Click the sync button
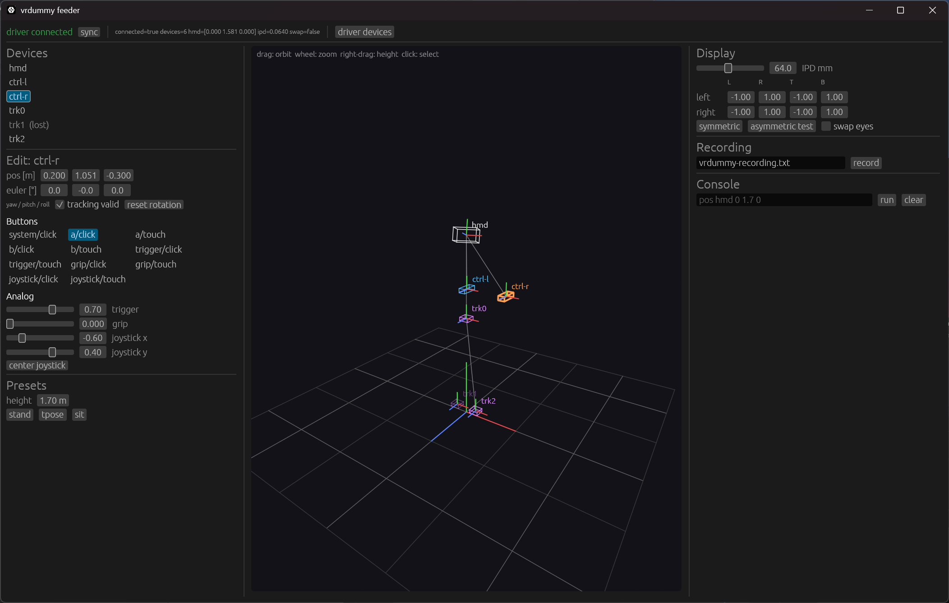949x603 pixels. tap(89, 32)
